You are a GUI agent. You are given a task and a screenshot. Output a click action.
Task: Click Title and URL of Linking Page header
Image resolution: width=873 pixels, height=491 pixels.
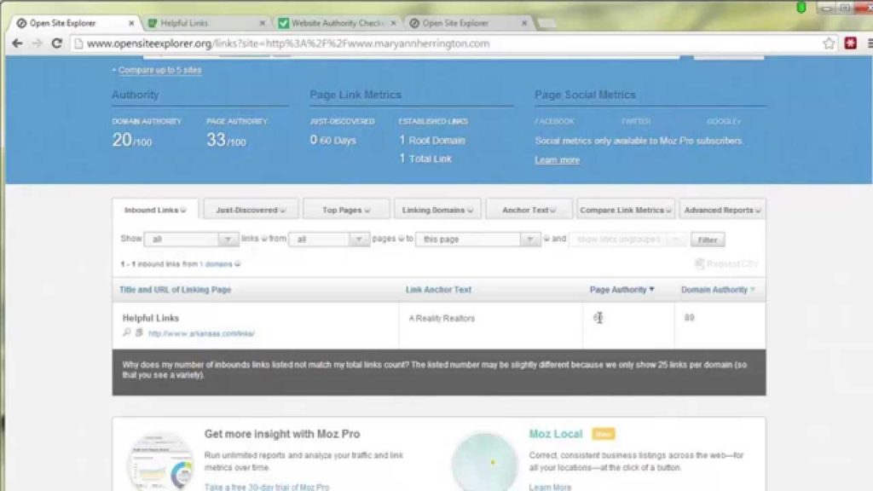[x=175, y=290]
